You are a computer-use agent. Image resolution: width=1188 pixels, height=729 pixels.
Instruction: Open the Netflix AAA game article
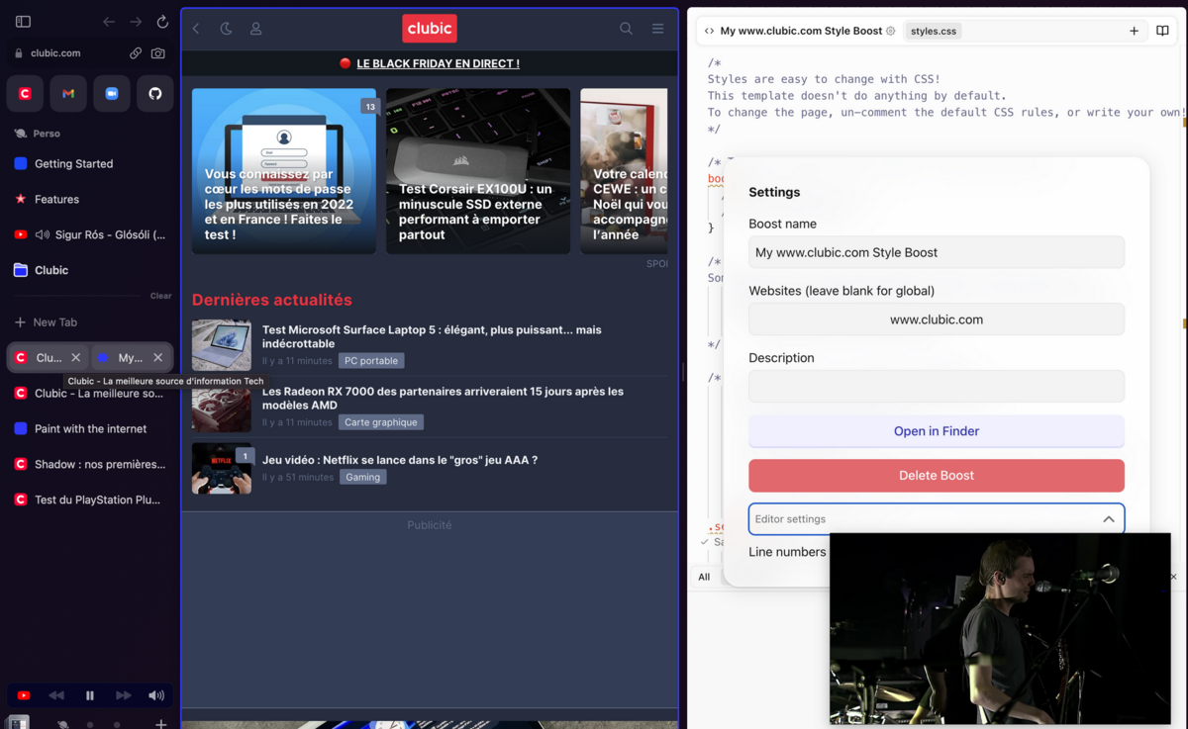[x=400, y=460]
